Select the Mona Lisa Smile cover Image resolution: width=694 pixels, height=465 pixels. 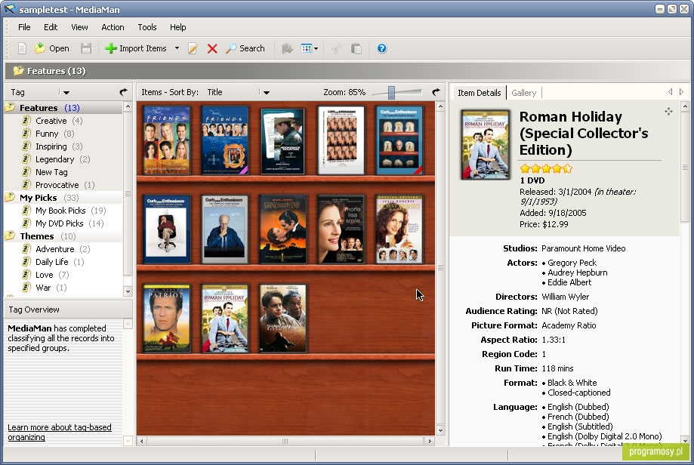(341, 229)
